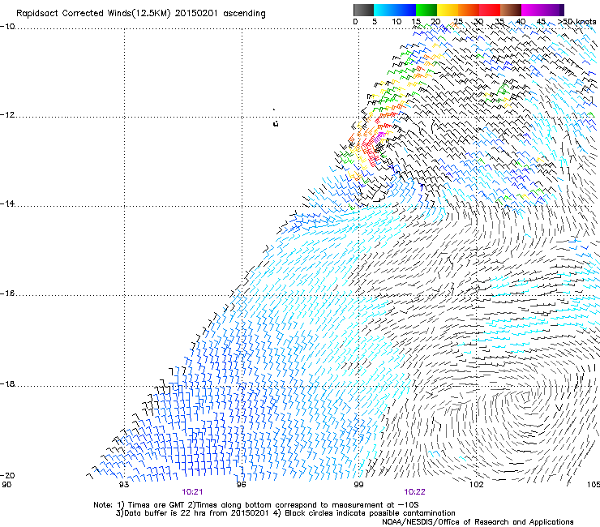Click the cyan 5-10 knots legend swatch

pos(384,10)
